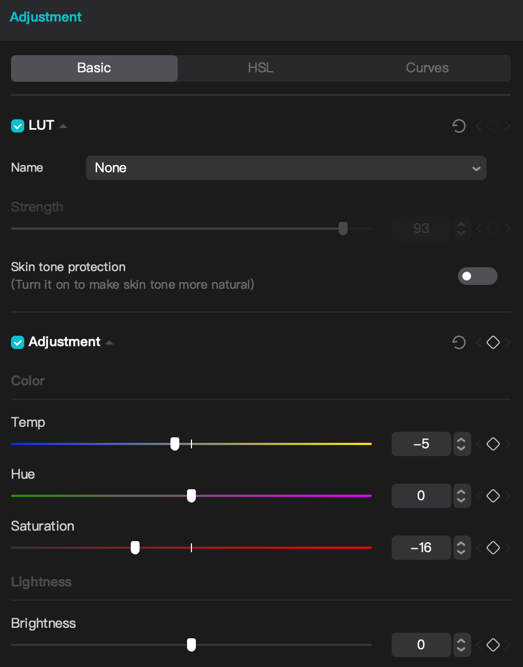Viewport: 523px width, 667px height.
Task: Add keyframe diamond for Saturation
Action: 493,548
